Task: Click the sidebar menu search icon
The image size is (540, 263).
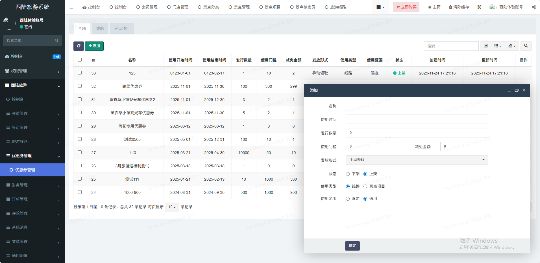Action: tap(56, 40)
